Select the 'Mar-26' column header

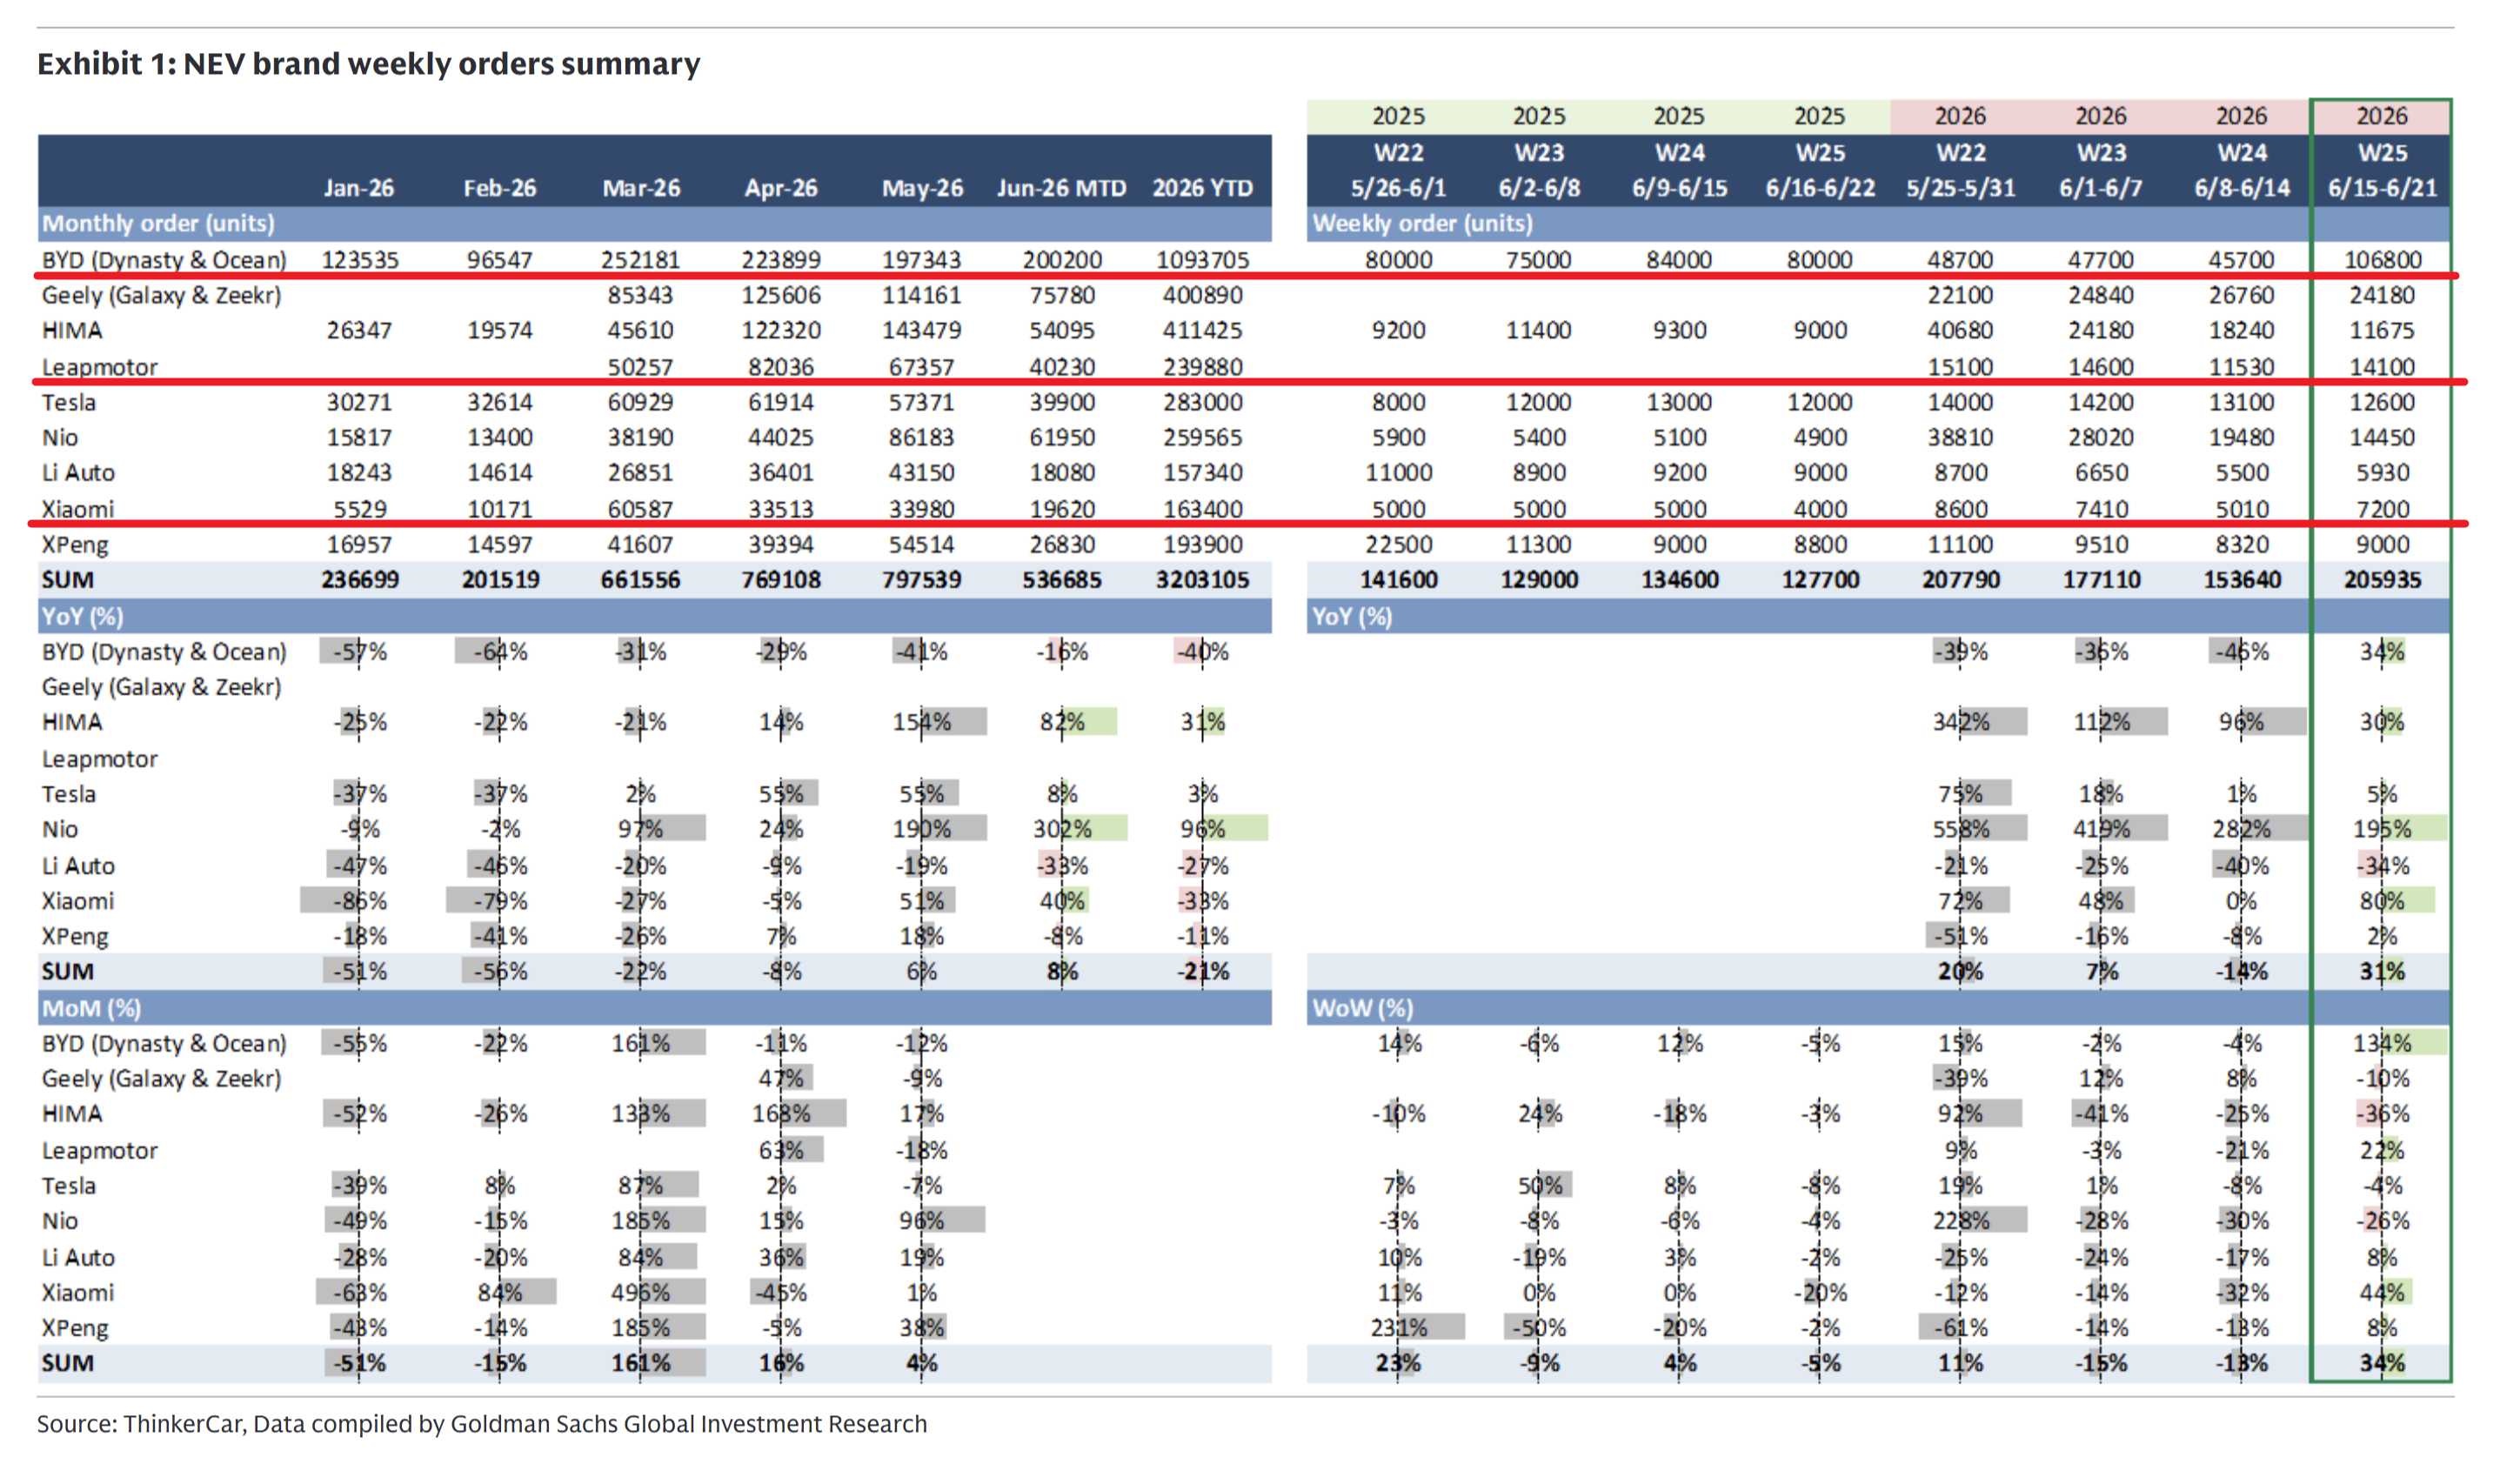pyautogui.click(x=641, y=188)
